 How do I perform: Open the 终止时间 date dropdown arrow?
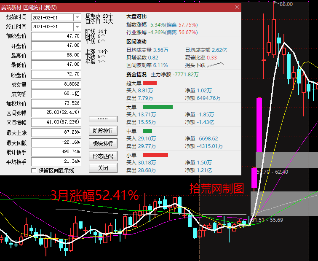coord(77,27)
